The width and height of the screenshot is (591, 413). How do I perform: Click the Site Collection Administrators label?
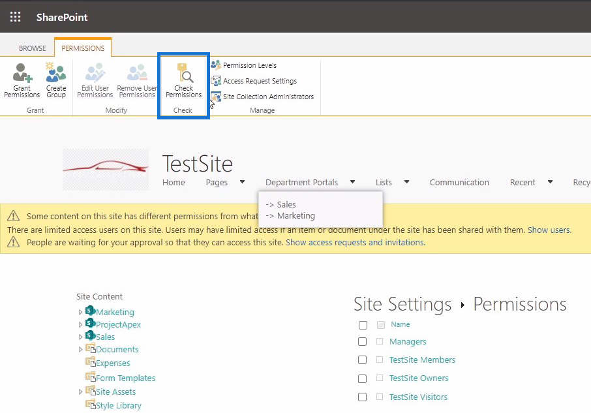click(x=268, y=97)
